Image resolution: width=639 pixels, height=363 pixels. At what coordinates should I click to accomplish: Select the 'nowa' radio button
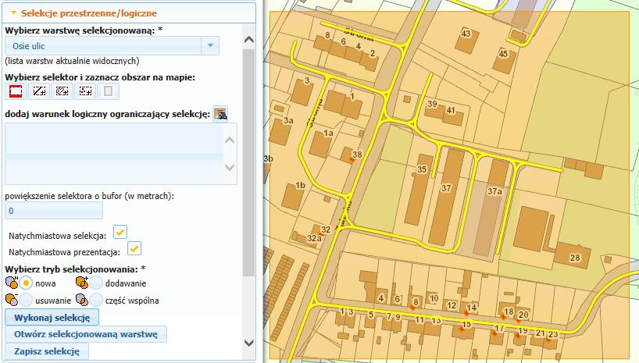point(26,283)
